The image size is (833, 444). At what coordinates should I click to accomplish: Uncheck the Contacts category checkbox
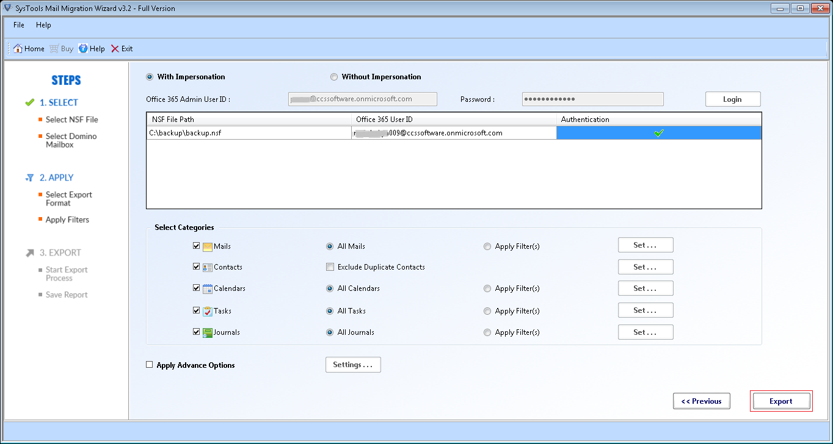point(197,267)
